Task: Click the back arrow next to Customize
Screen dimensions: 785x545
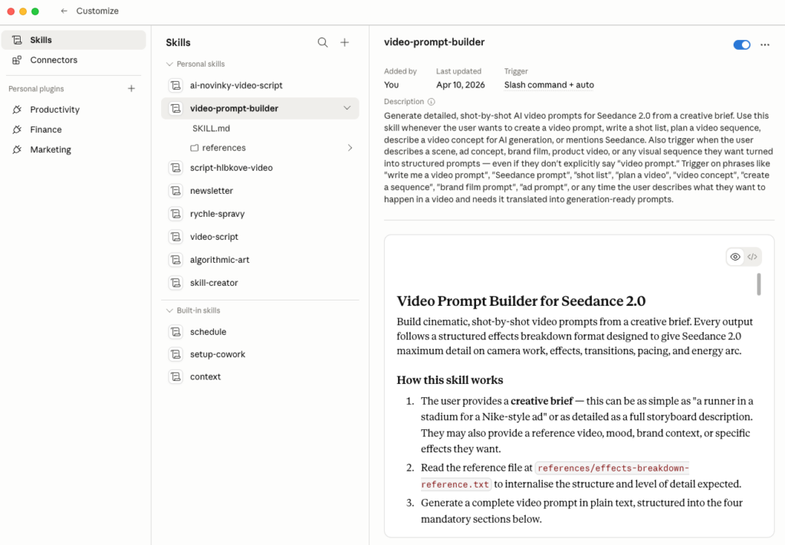Action: (x=64, y=11)
